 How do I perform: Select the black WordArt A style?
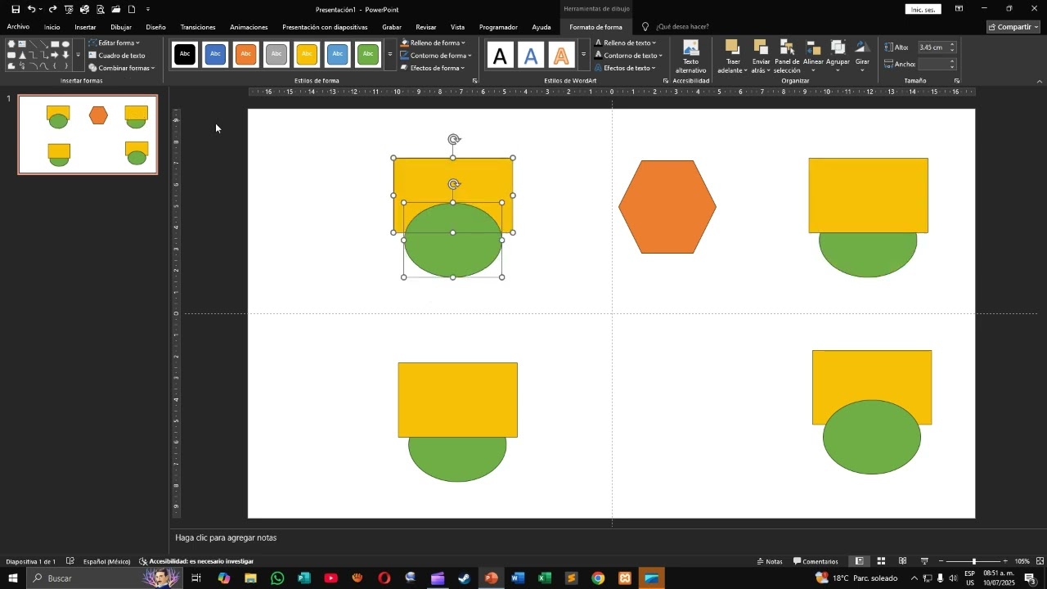click(501, 56)
